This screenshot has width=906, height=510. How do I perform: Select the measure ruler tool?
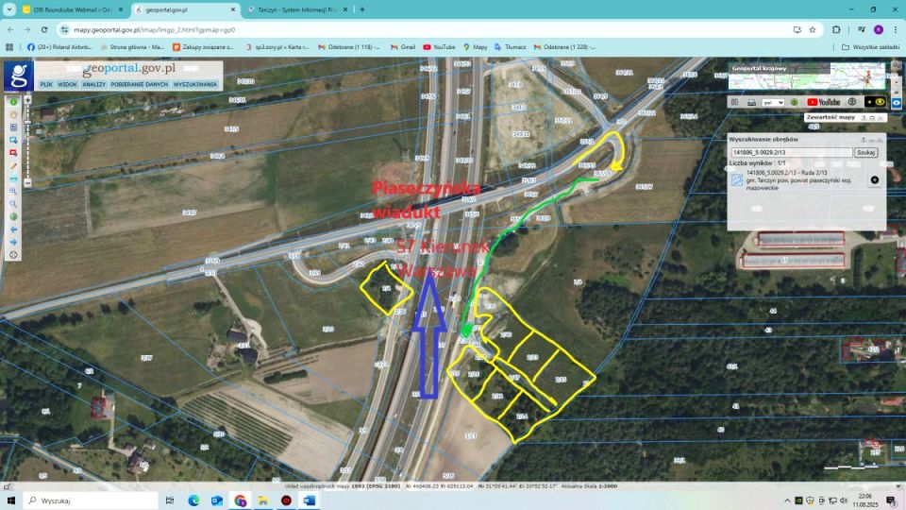coord(13,178)
